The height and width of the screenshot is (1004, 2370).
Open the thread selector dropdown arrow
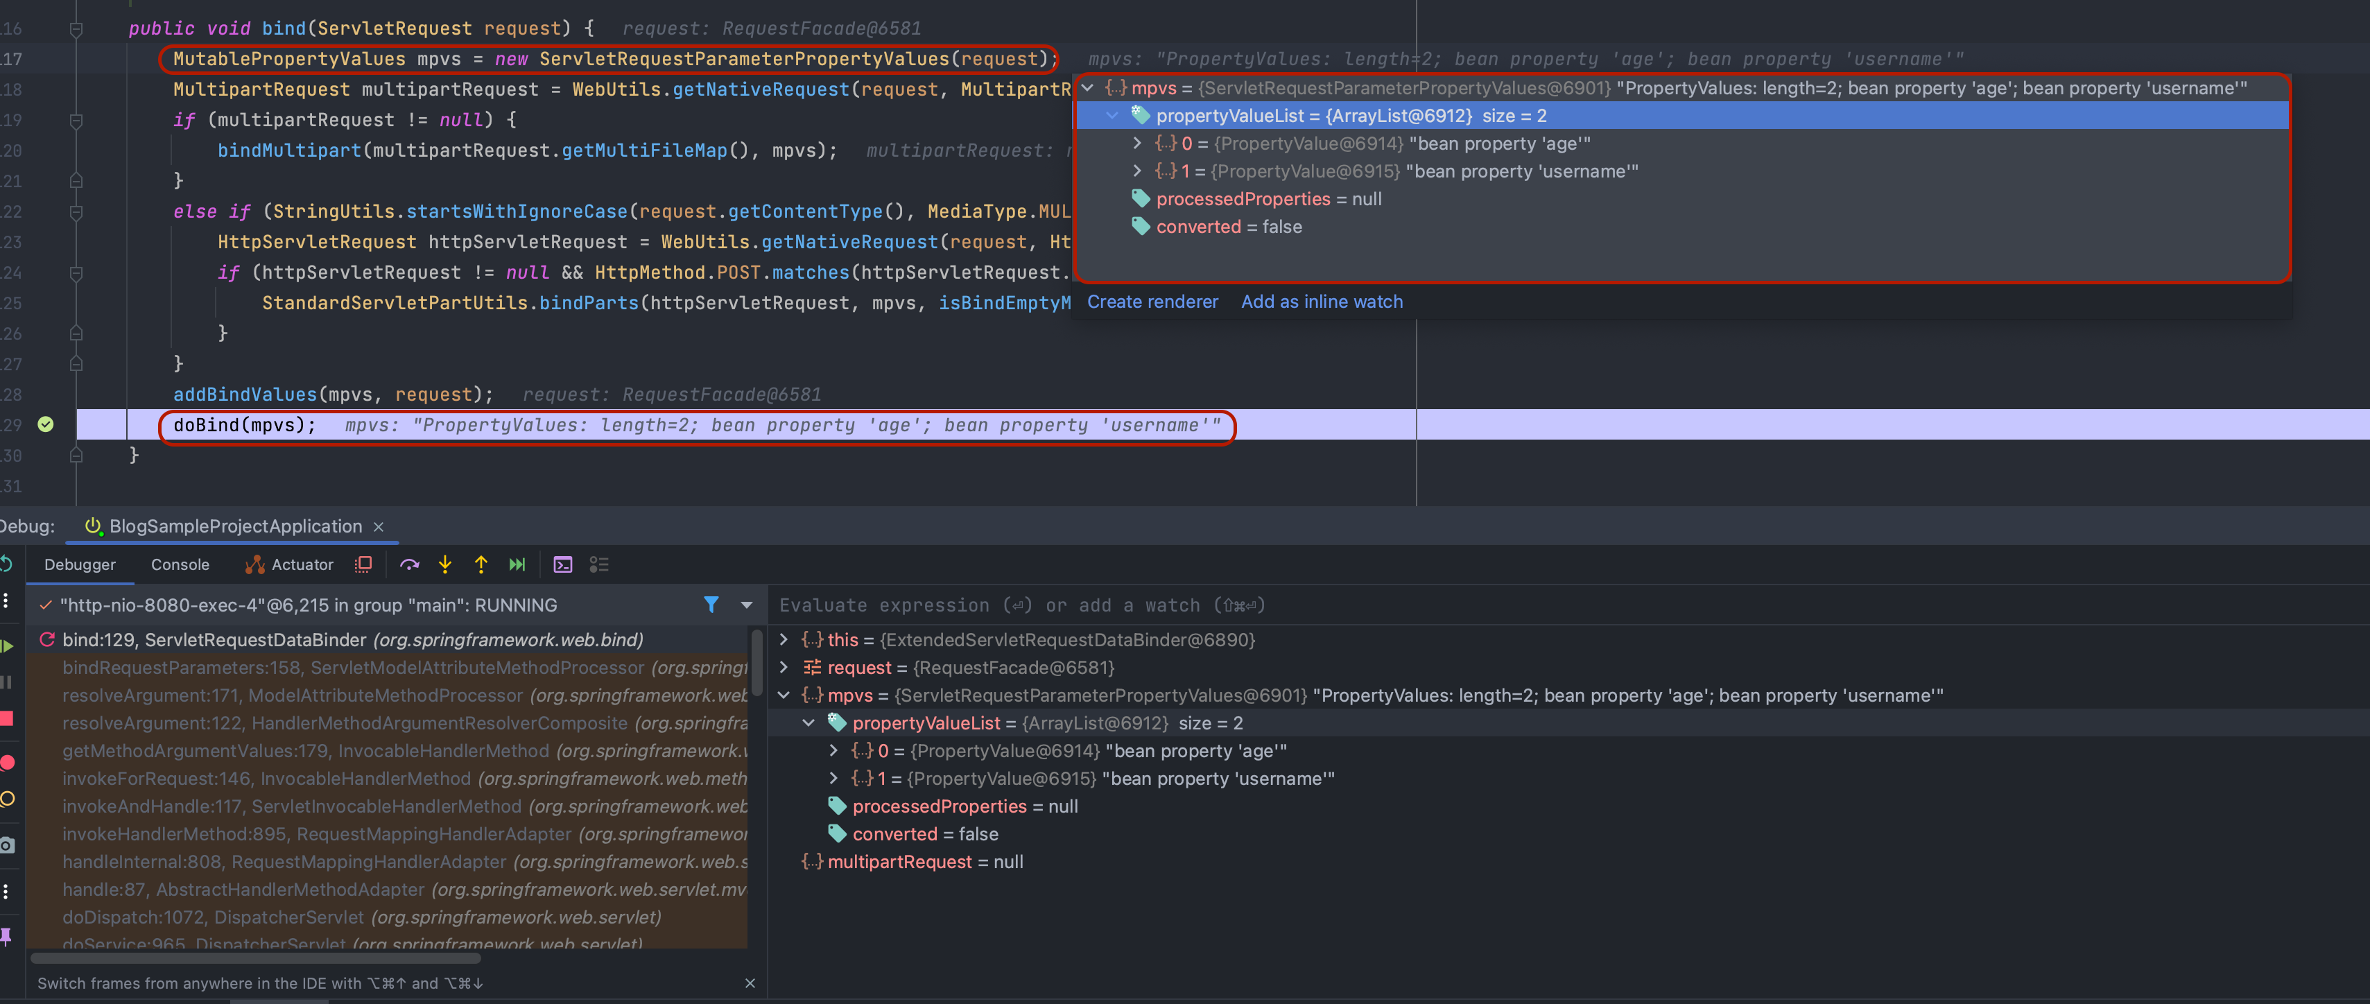click(746, 605)
